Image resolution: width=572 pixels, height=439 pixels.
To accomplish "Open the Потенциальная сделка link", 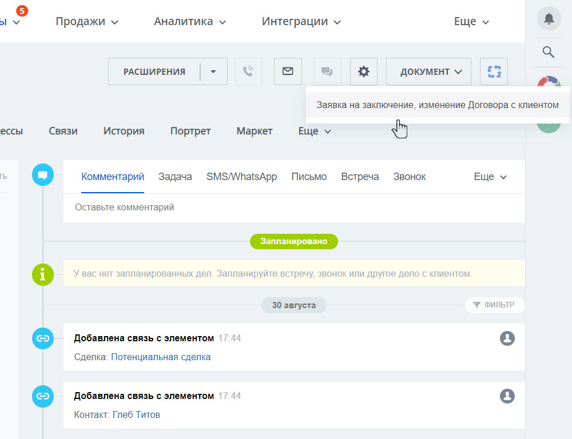I will tap(161, 357).
